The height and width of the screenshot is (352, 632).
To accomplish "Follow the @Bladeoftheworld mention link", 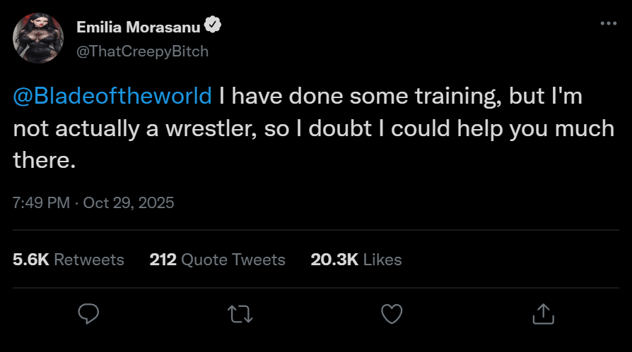I will [112, 96].
